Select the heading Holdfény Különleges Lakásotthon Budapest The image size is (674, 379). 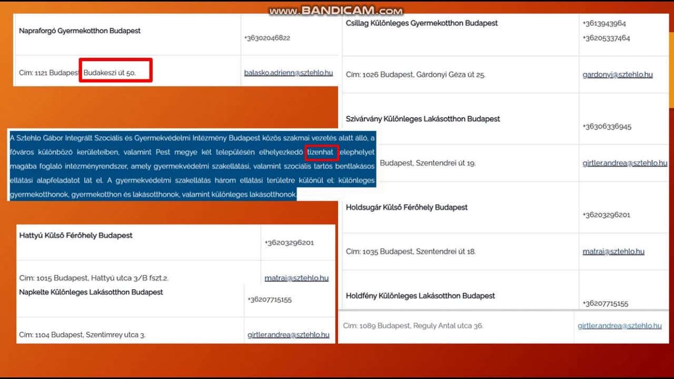click(420, 296)
